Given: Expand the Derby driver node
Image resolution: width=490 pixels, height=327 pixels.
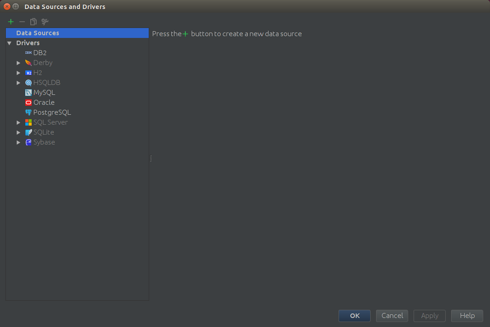Looking at the screenshot, I should pyautogui.click(x=19, y=63).
